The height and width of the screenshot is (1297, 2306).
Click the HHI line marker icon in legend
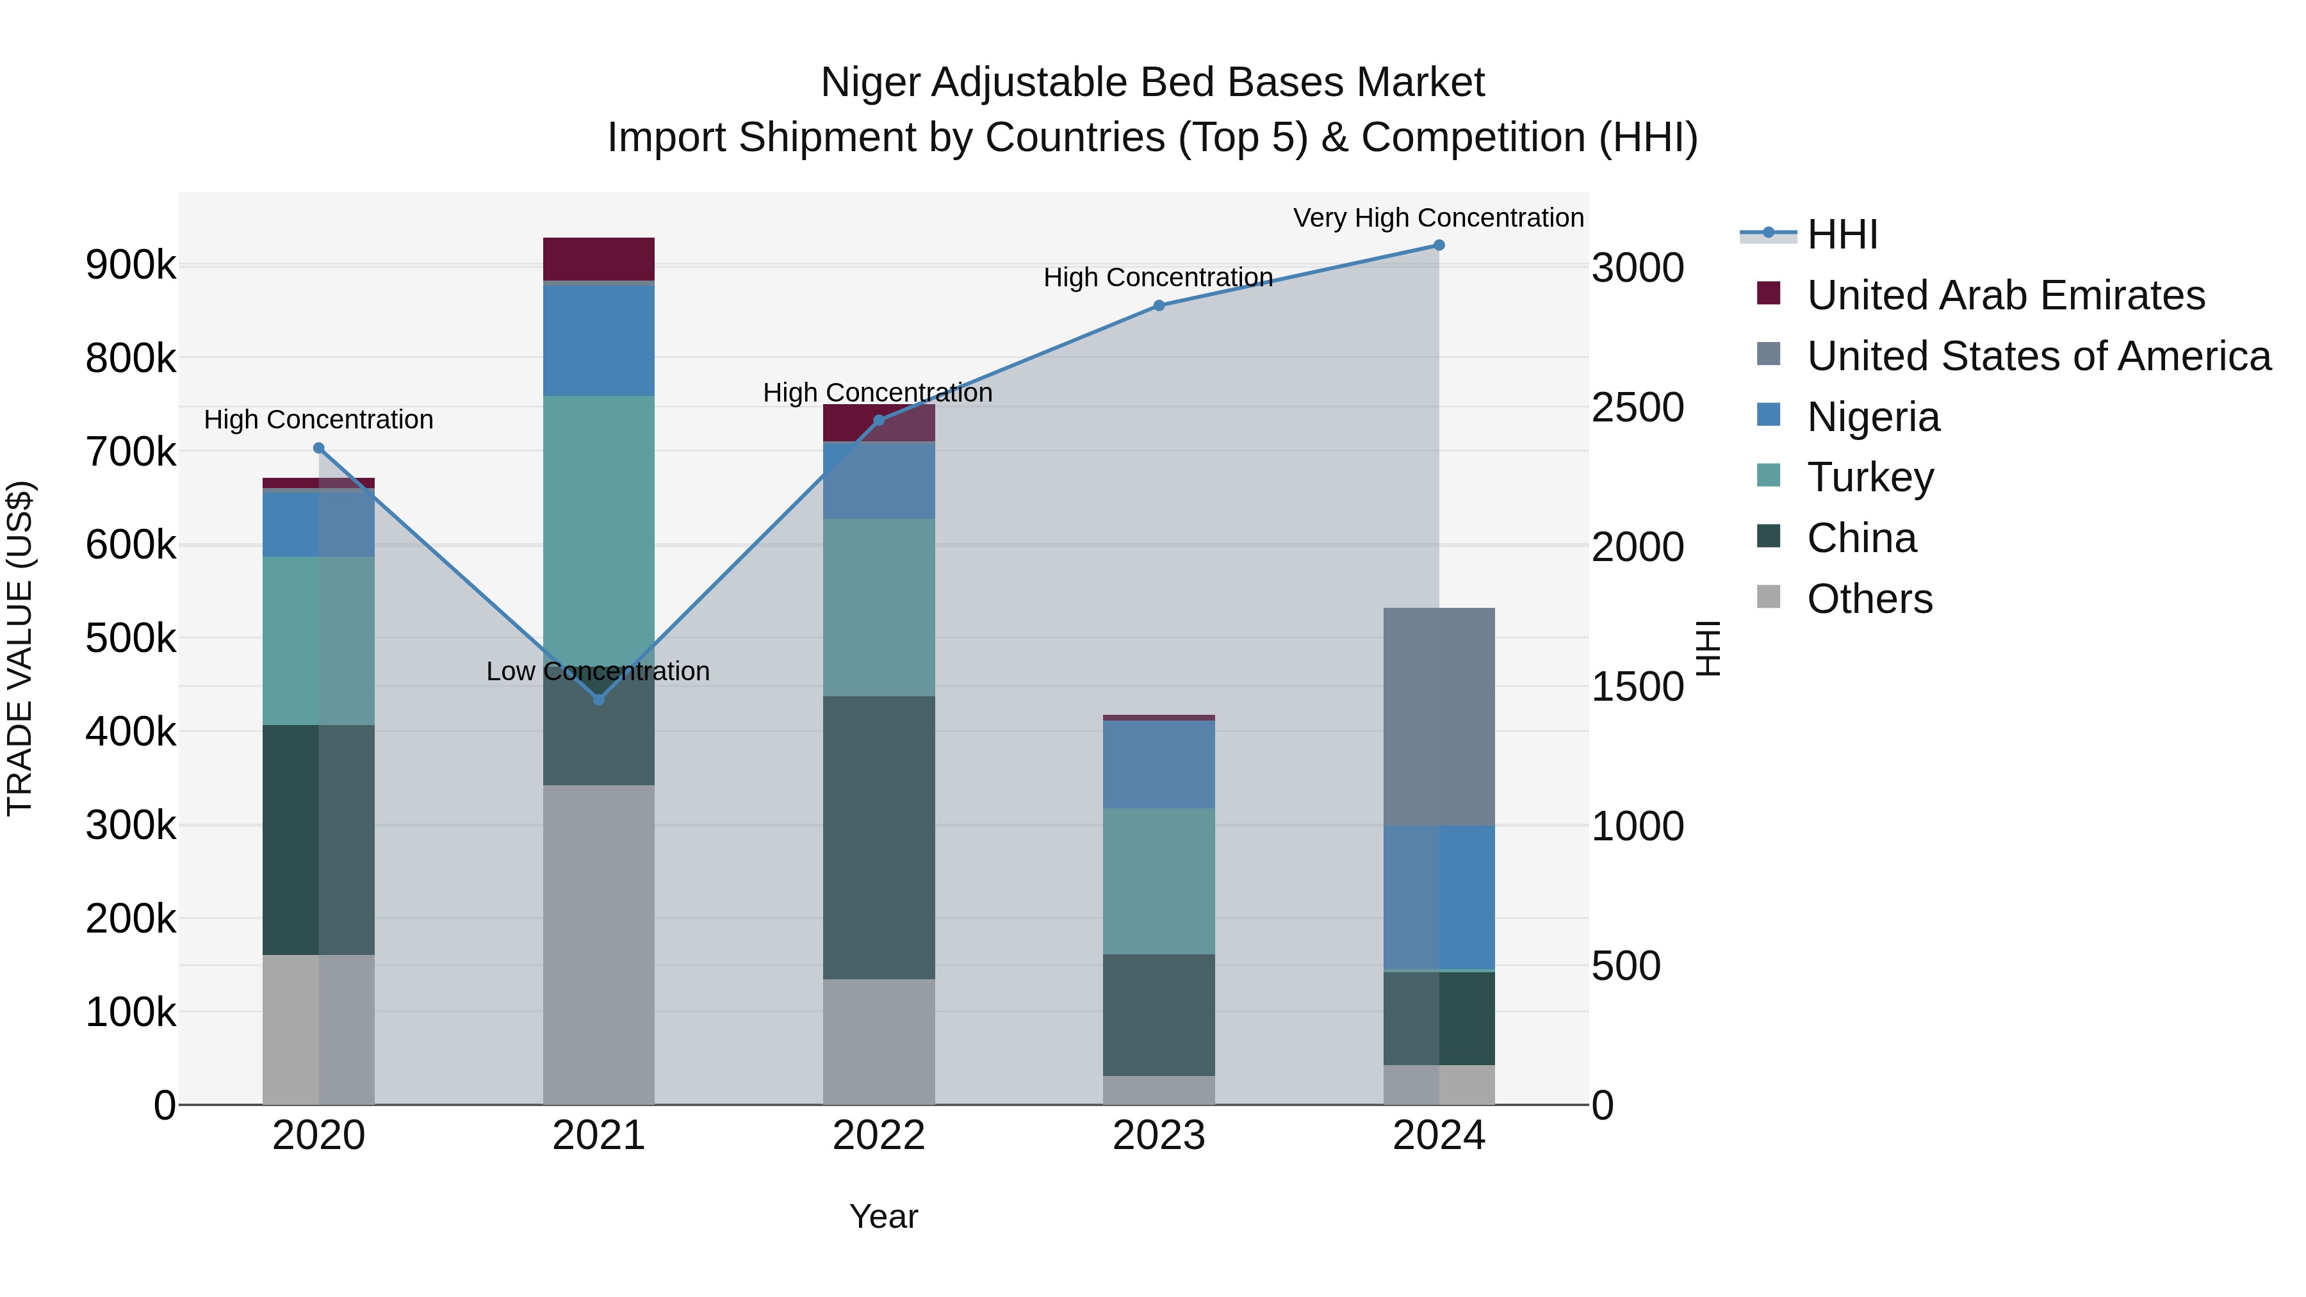[x=1768, y=232]
